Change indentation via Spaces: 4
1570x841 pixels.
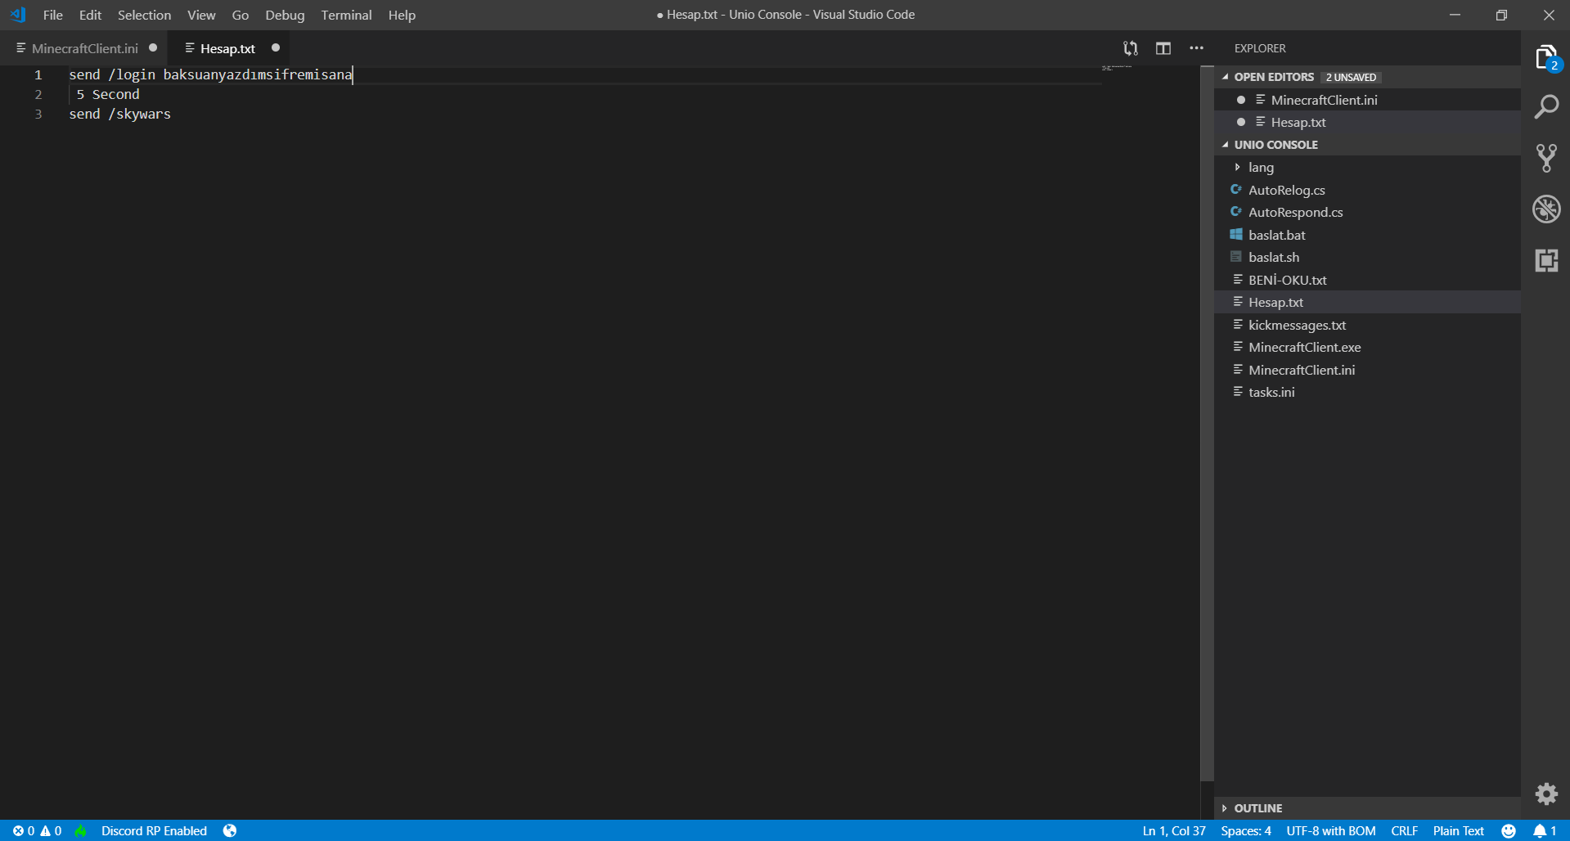[x=1246, y=830]
